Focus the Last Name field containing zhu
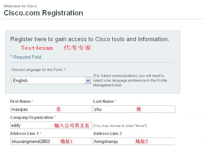The width and height of the screenshot is (203, 146). pyautogui.click(x=134, y=109)
